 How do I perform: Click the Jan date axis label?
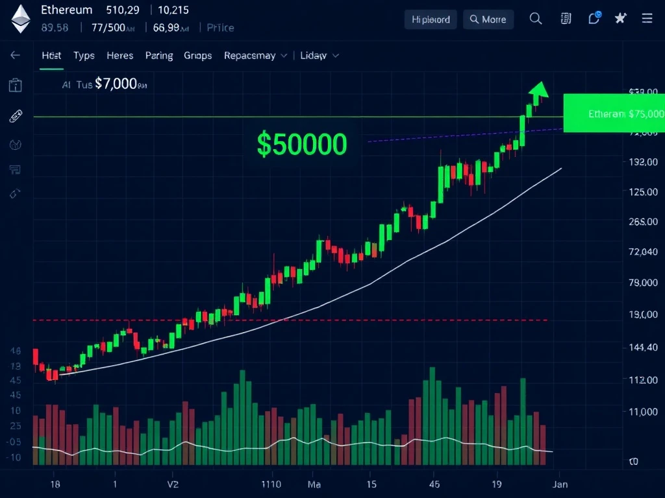[560, 484]
